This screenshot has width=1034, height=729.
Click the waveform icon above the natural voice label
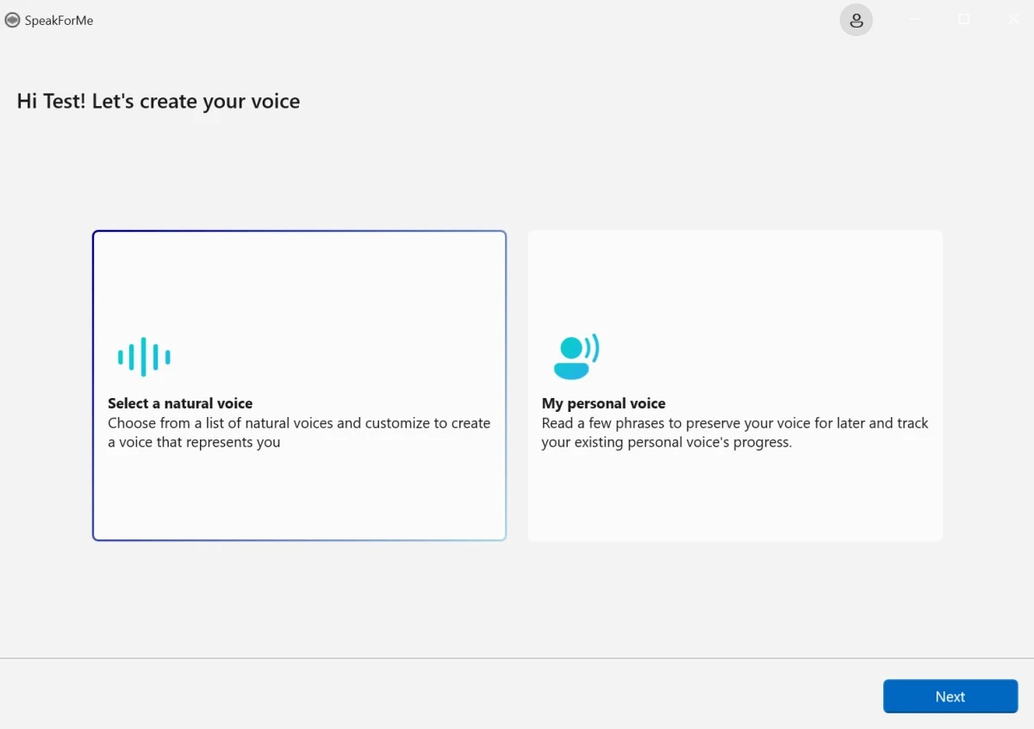click(143, 354)
